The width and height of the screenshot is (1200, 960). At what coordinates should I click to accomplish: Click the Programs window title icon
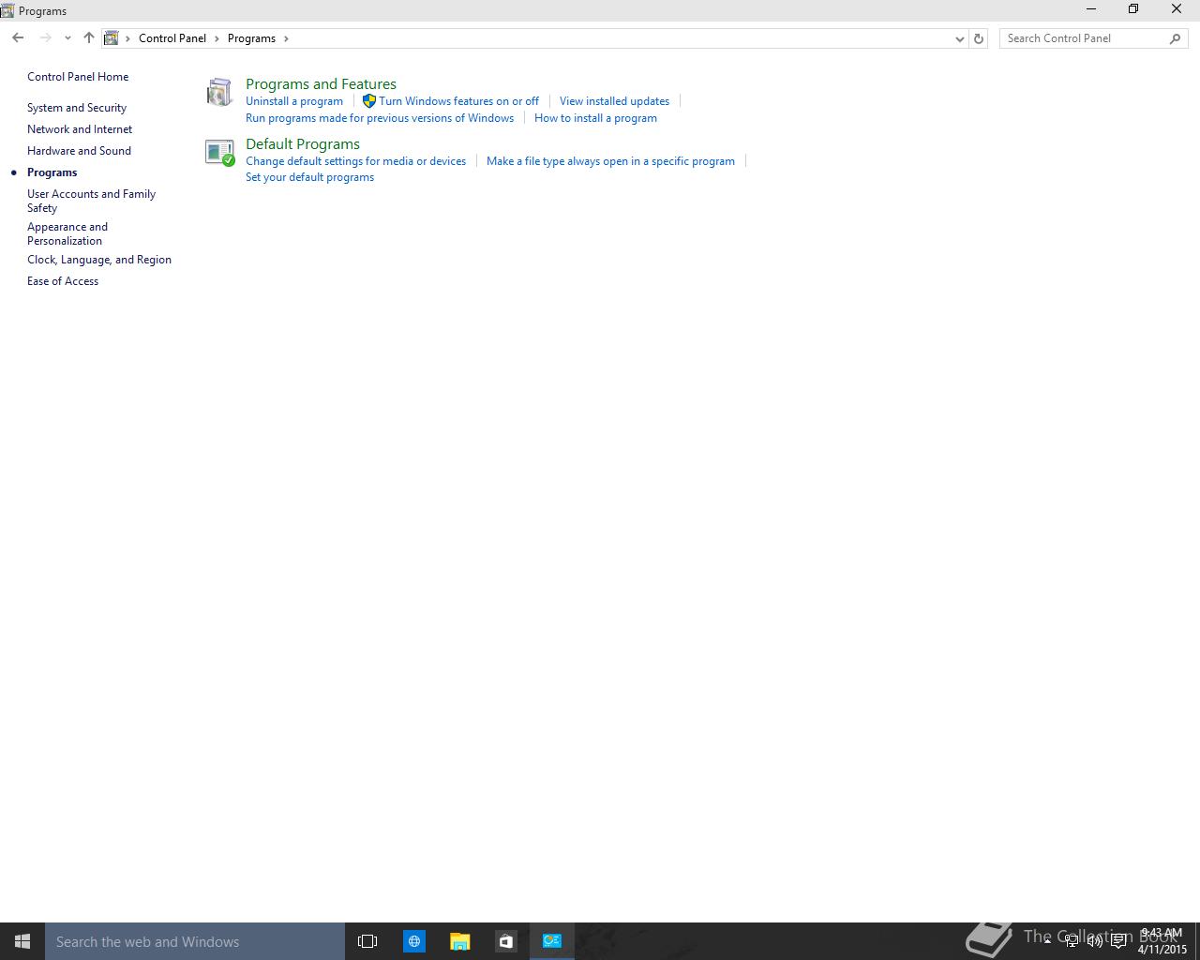tap(7, 10)
